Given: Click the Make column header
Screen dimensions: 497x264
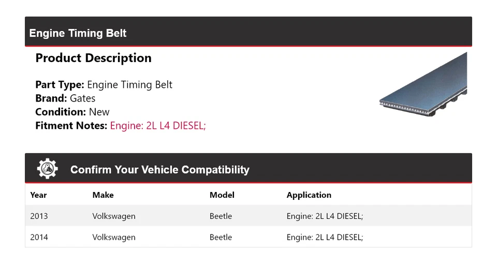Looking at the screenshot, I should tap(103, 195).
